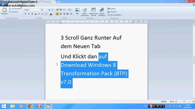Toggle strikethrough formatting
This screenshot has width=195, height=109.
point(36,14)
